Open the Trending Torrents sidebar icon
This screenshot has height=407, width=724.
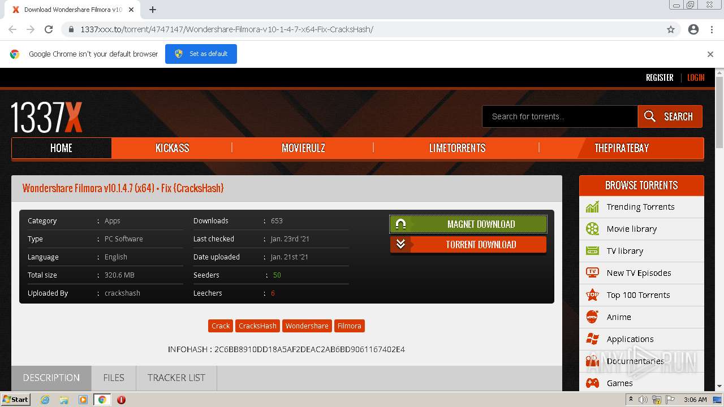(592, 207)
